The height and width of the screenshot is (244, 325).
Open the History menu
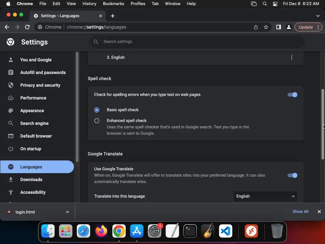pos(89,3)
